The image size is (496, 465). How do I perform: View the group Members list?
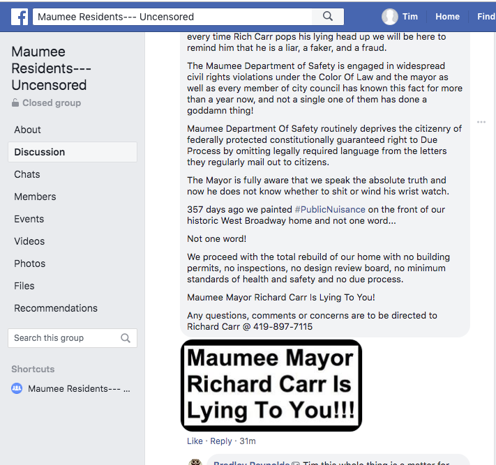[35, 197]
